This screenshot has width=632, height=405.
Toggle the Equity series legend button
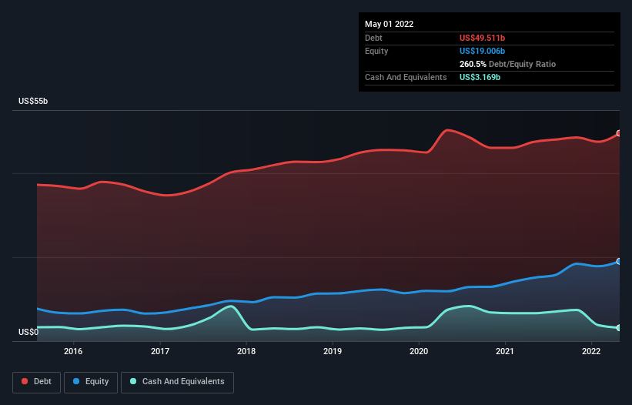click(x=91, y=382)
